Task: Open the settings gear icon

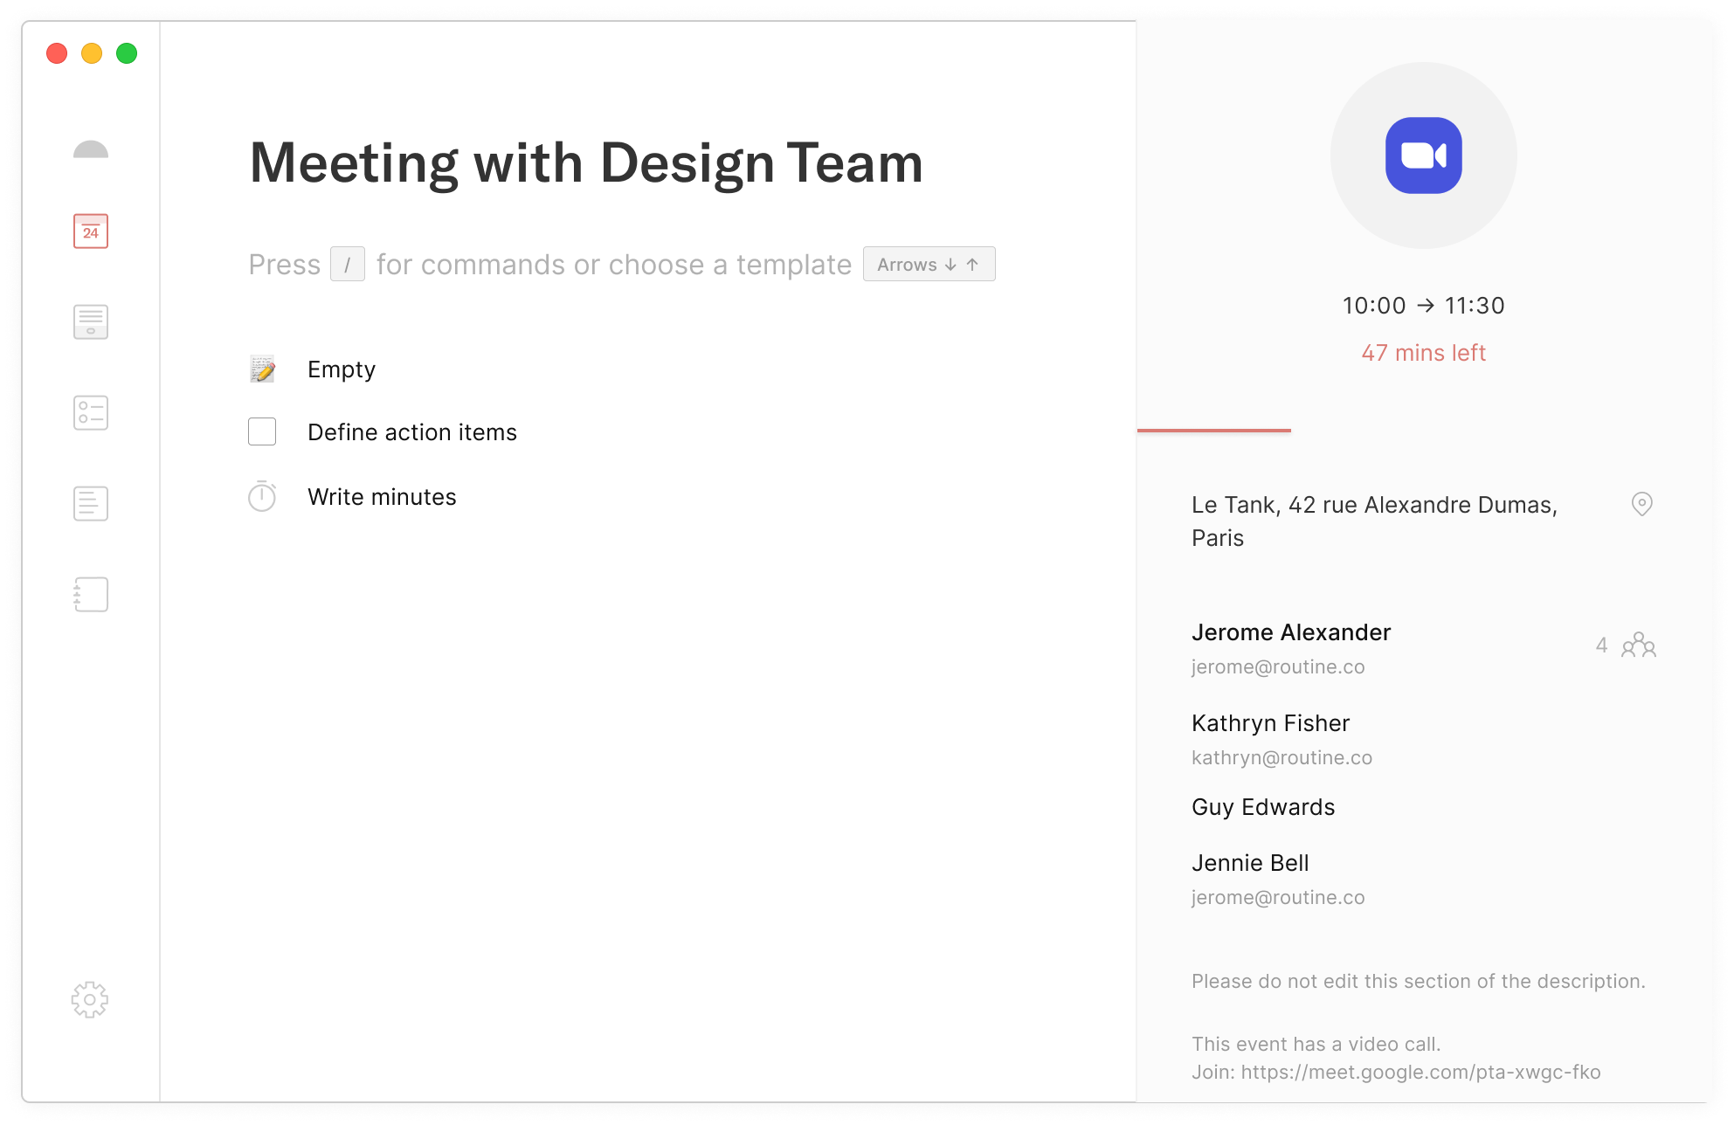Action: click(90, 999)
